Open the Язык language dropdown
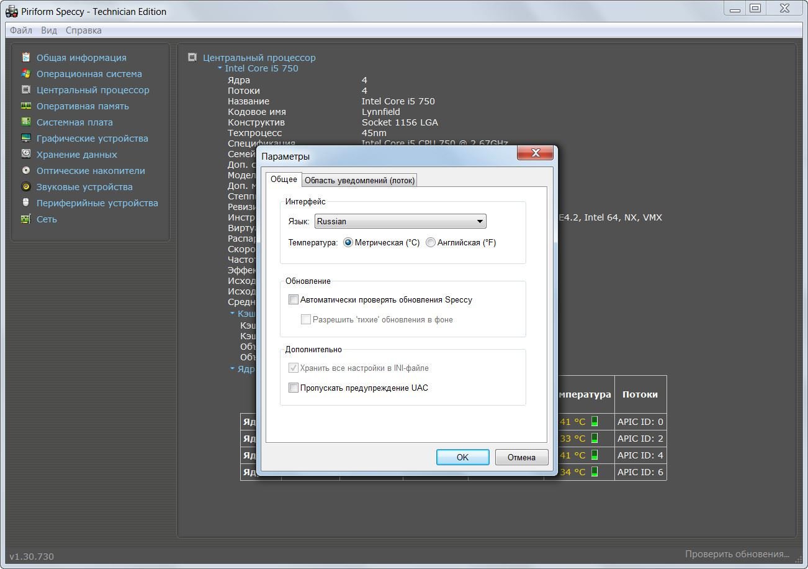This screenshot has height=569, width=808. click(x=400, y=222)
